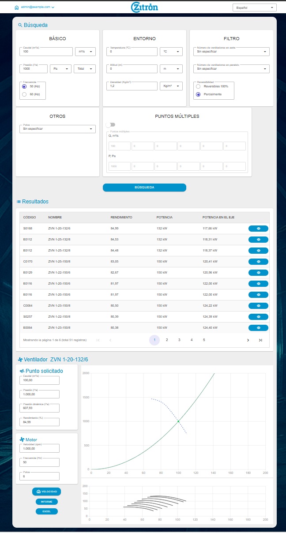Open the altitude unit m dropdown

coord(171,69)
